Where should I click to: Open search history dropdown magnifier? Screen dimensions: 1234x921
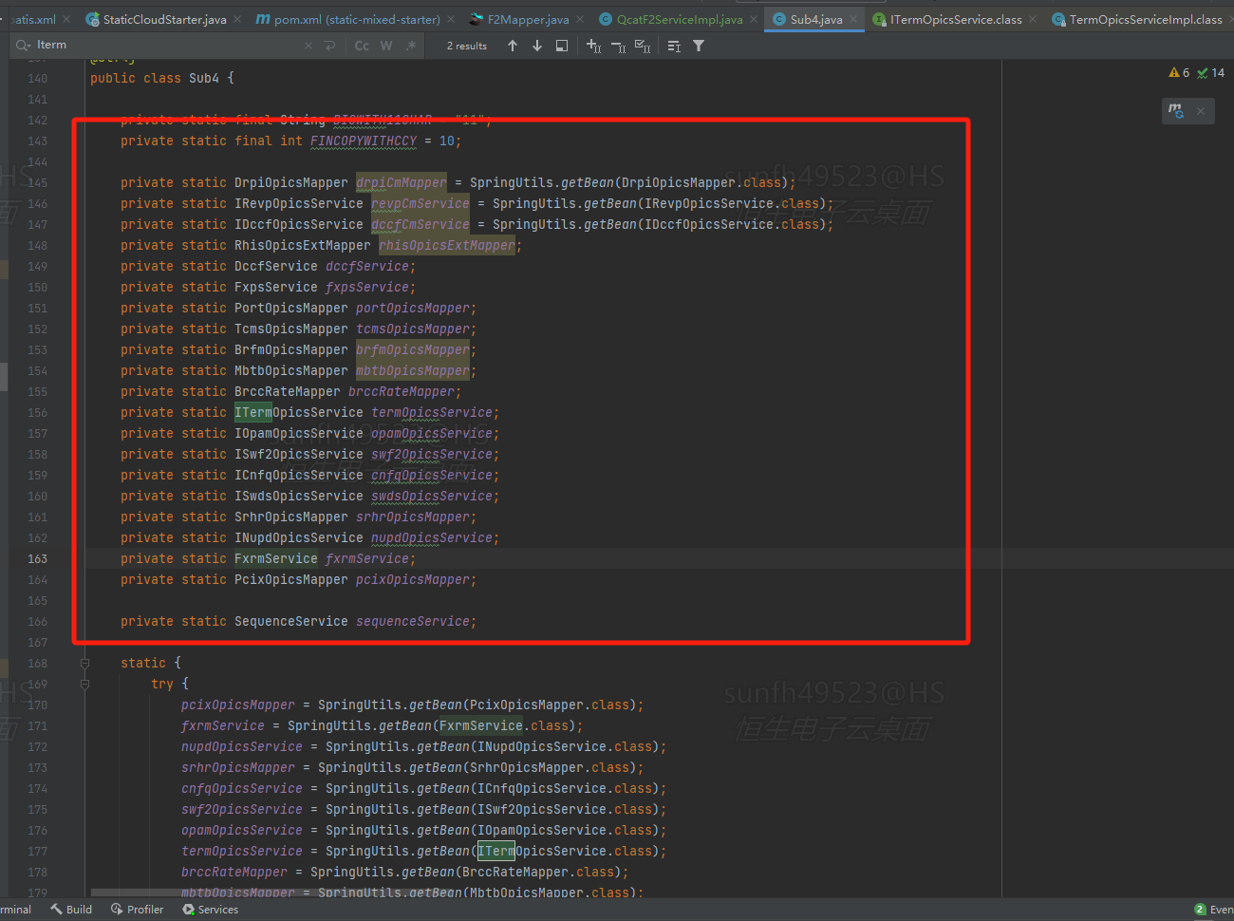(x=23, y=46)
